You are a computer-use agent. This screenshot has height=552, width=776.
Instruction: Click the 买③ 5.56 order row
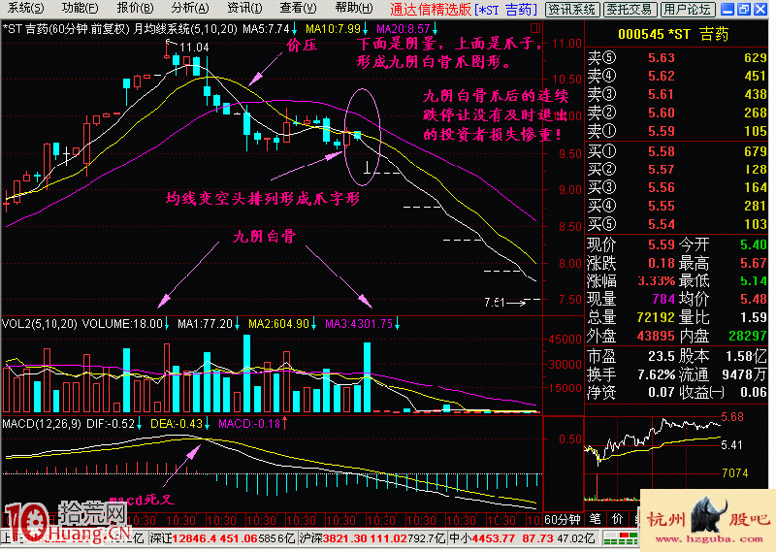(676, 187)
